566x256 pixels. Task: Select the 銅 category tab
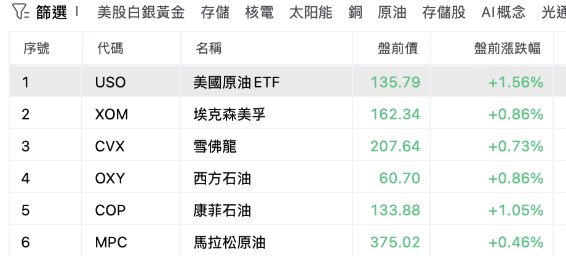(x=355, y=13)
